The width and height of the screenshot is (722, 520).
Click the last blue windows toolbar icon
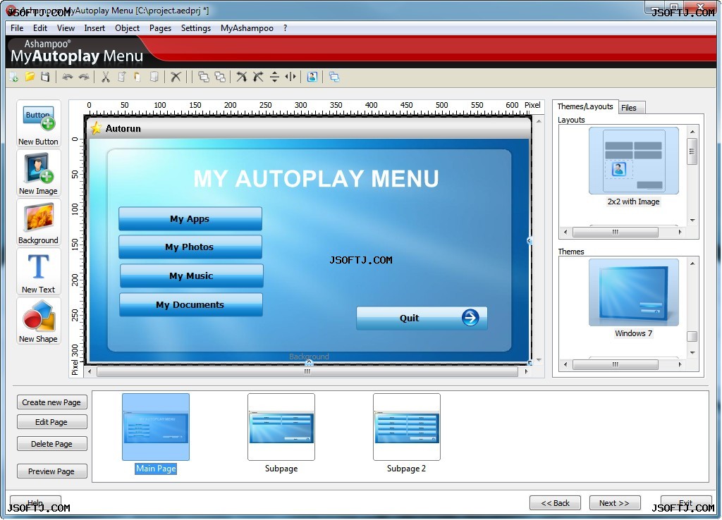[334, 77]
